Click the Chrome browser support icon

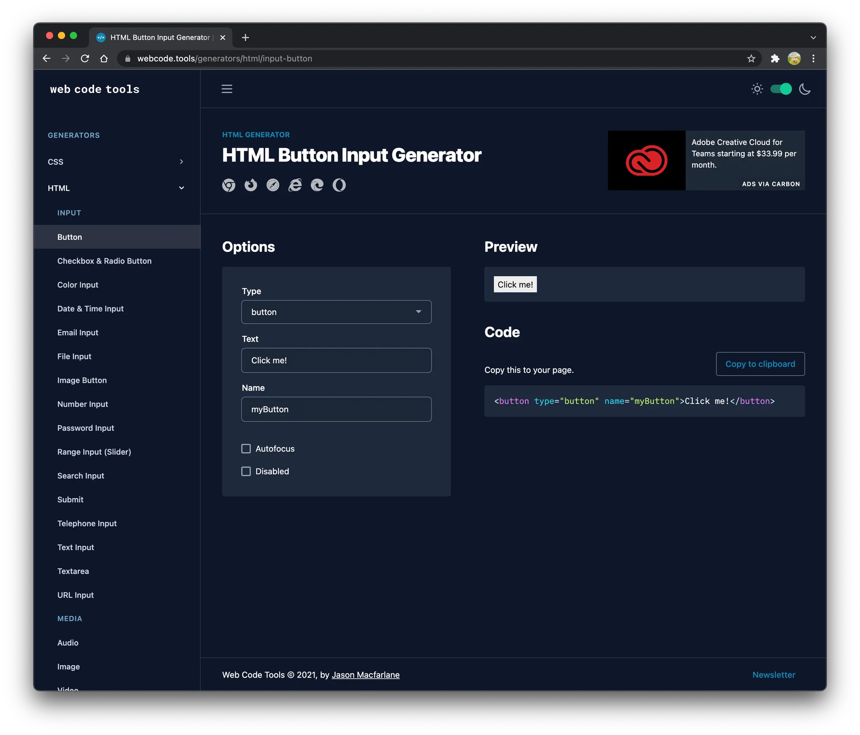228,185
